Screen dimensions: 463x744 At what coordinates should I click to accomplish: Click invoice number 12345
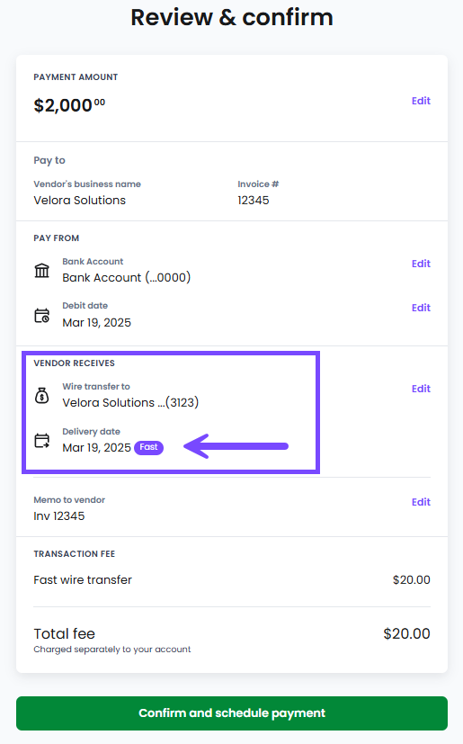(x=254, y=201)
